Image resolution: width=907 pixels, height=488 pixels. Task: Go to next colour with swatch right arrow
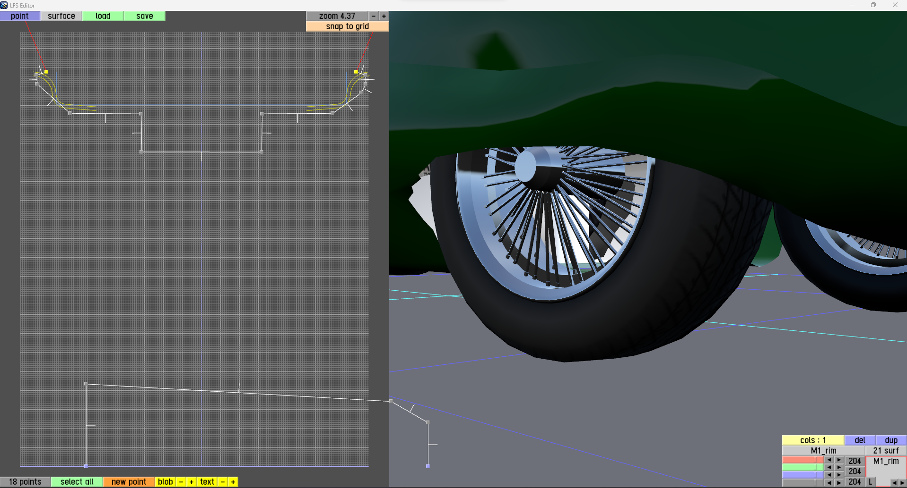[902, 482]
